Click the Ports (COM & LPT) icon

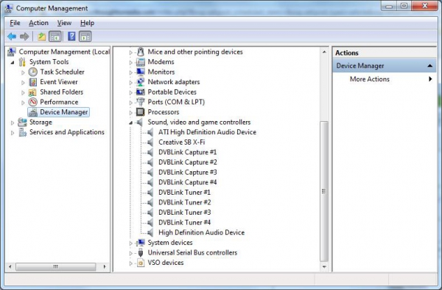pos(141,102)
